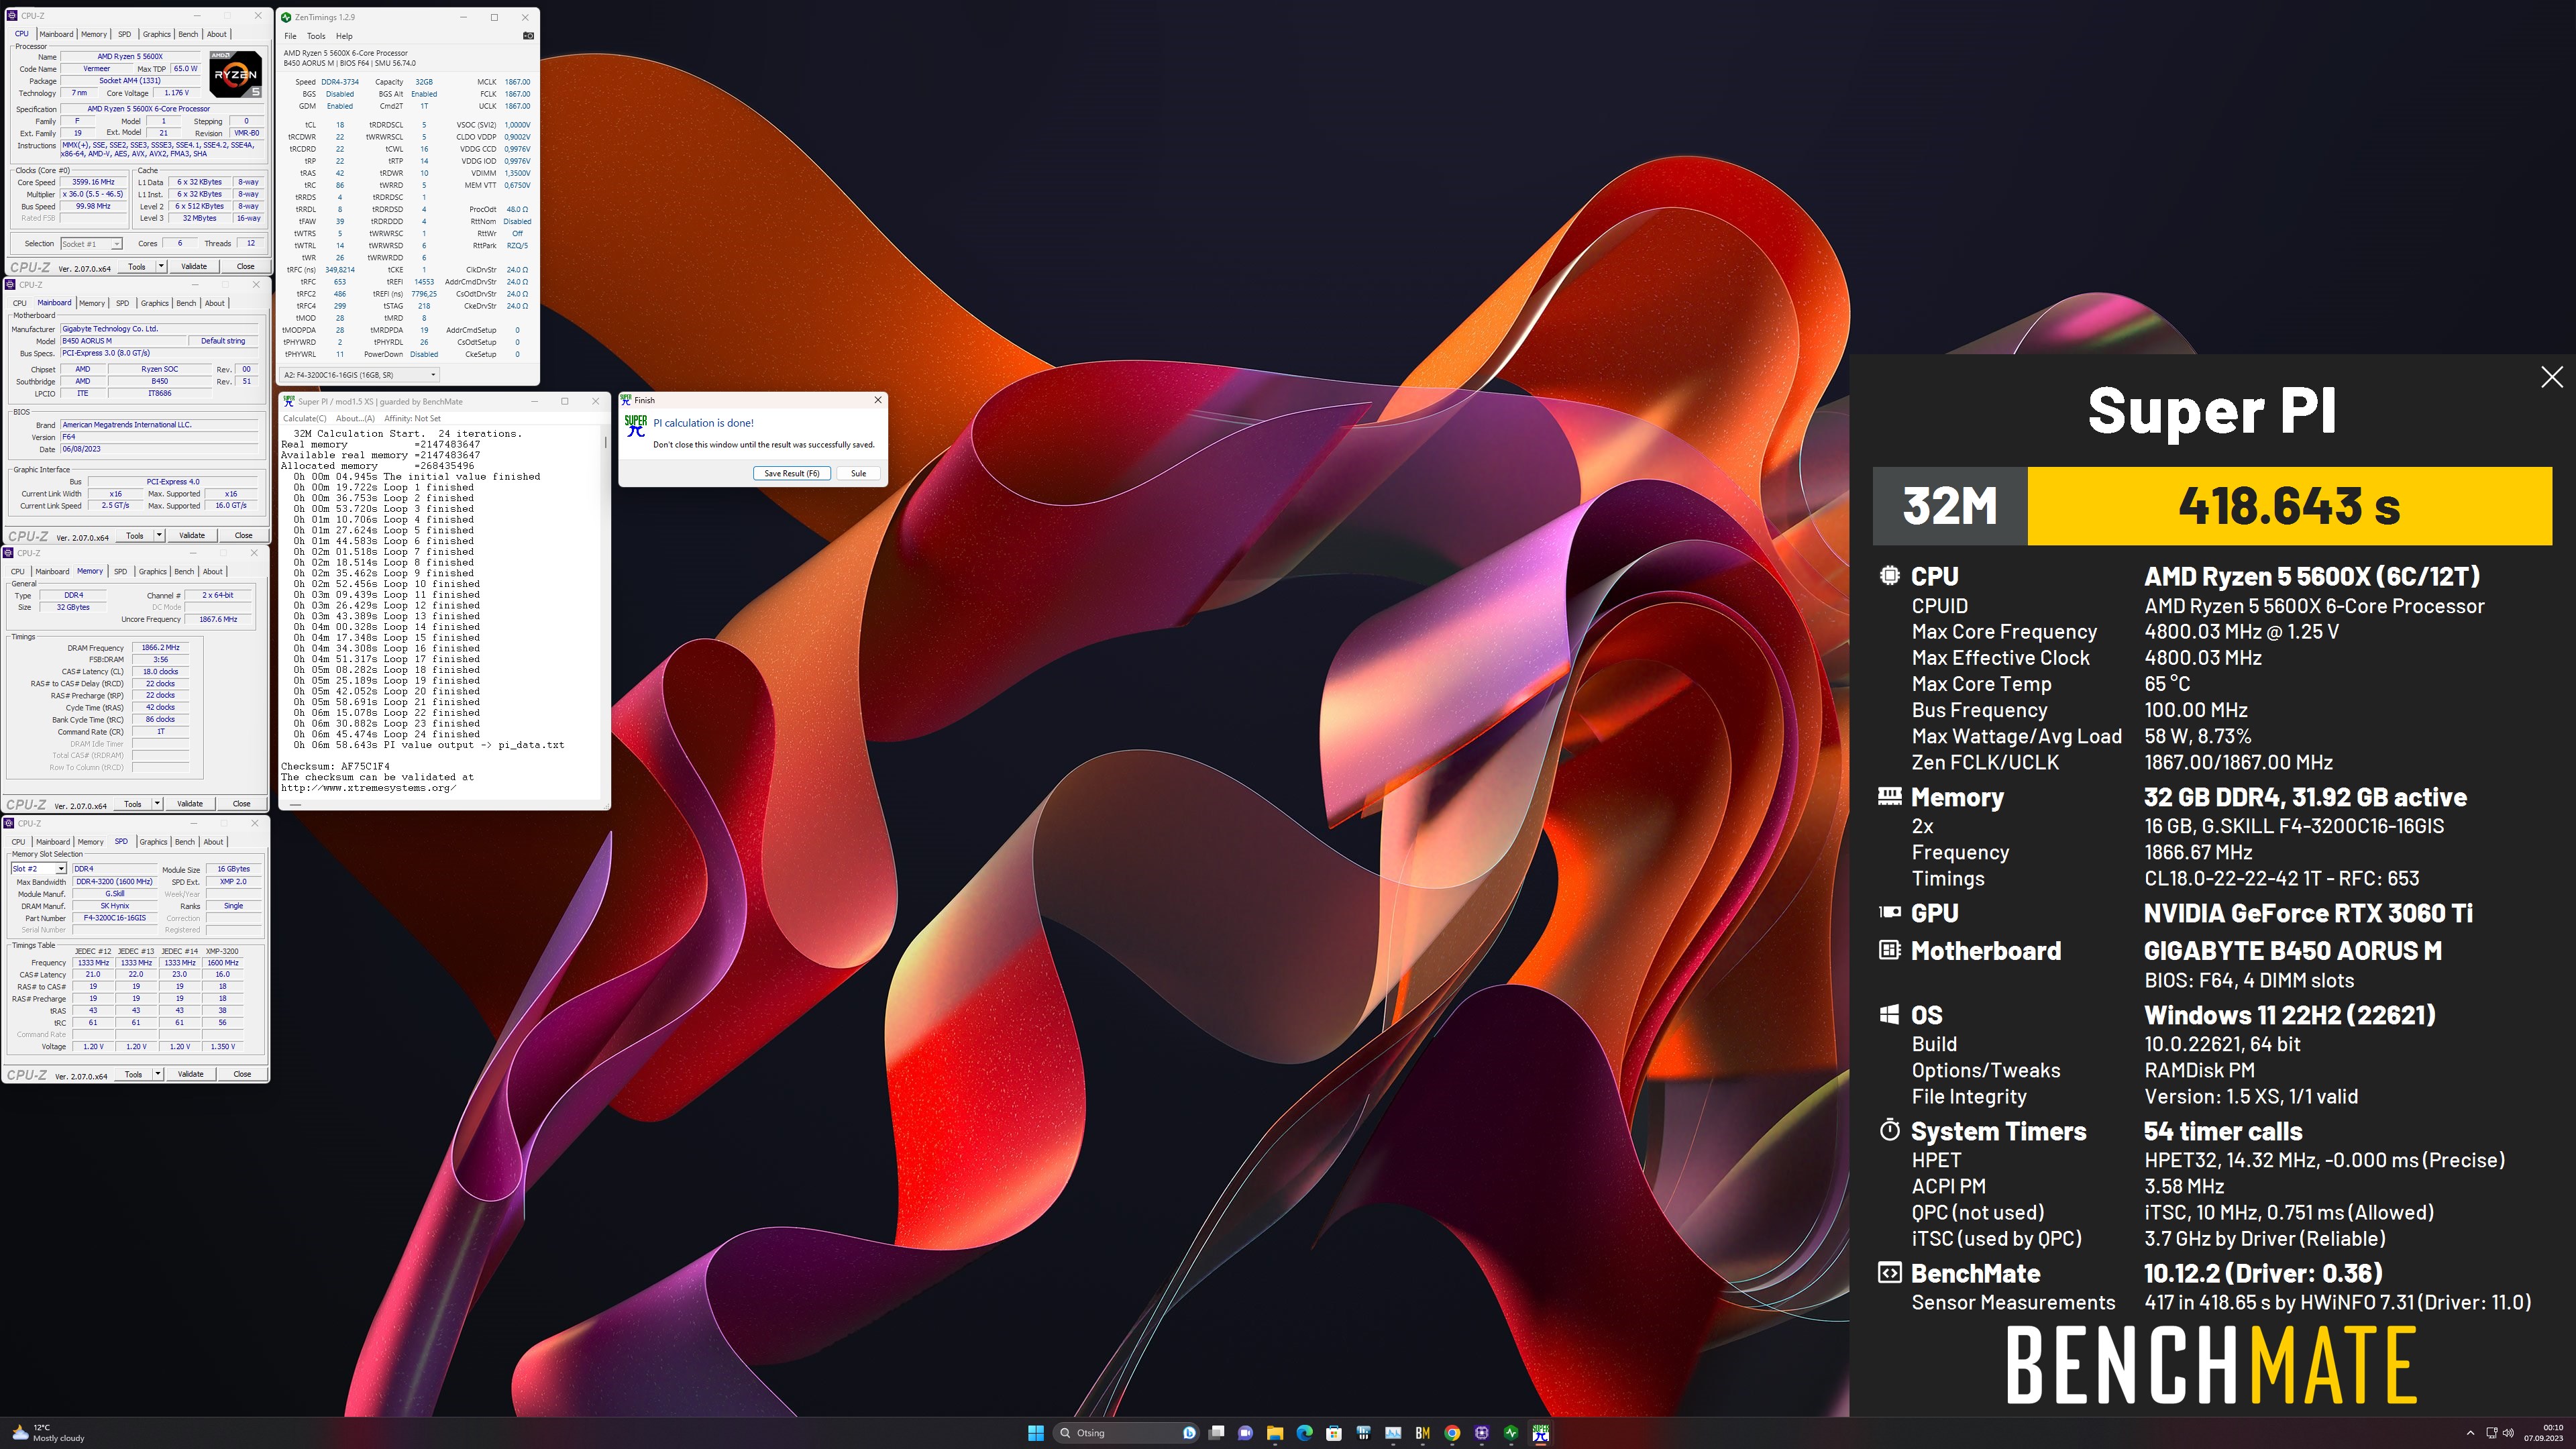
Task: Click Close button in the SPD CPU-Z window
Action: (x=242, y=1075)
